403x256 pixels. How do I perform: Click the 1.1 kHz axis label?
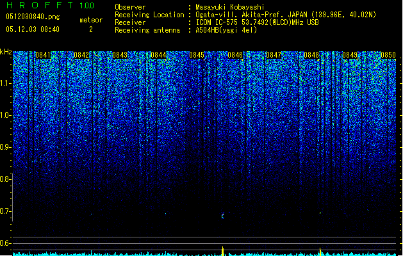tap(5, 83)
